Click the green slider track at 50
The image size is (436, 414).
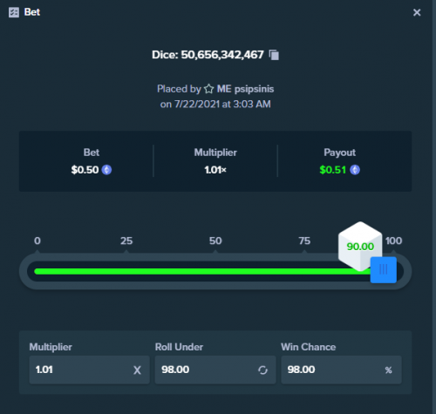pos(215,271)
